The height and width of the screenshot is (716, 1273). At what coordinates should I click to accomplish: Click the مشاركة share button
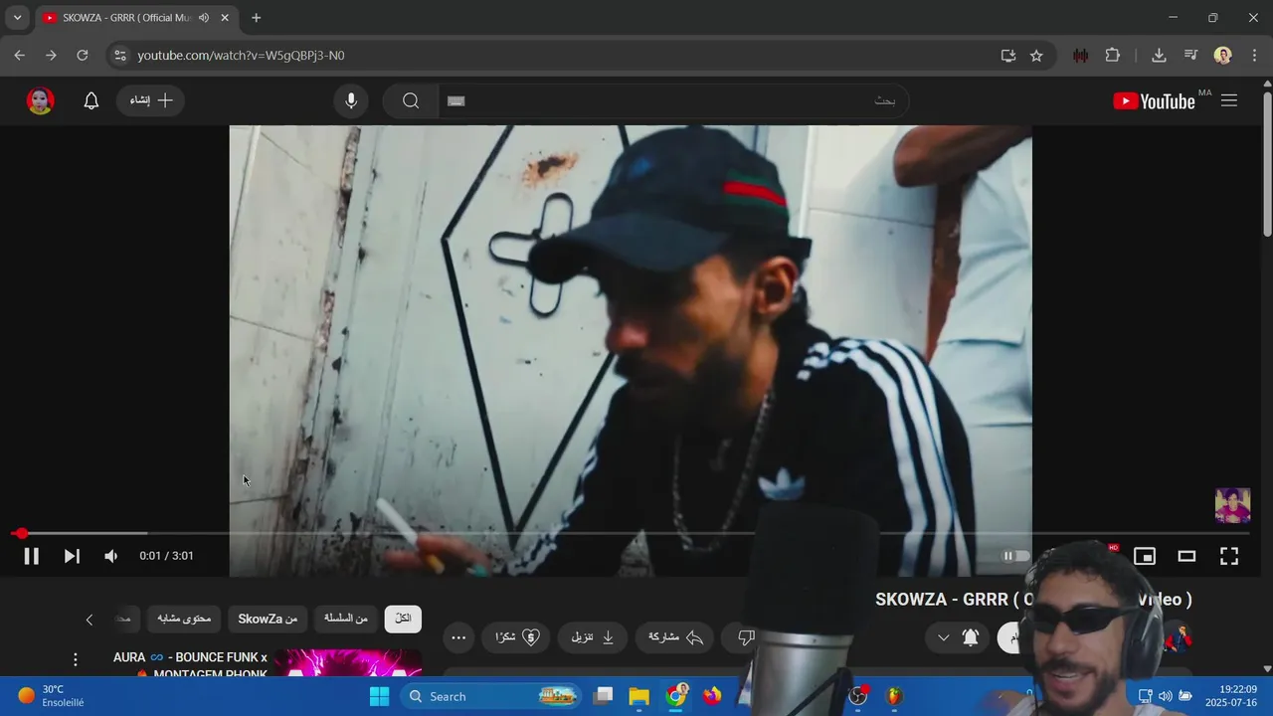tap(675, 637)
